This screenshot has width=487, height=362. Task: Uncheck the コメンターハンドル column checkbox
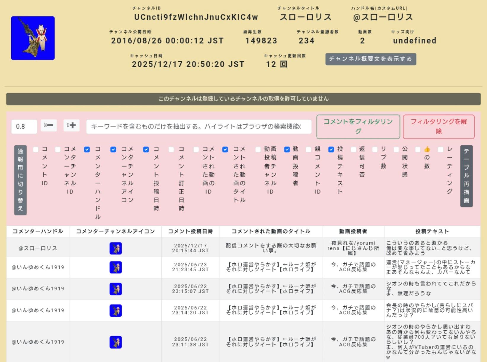pos(87,150)
